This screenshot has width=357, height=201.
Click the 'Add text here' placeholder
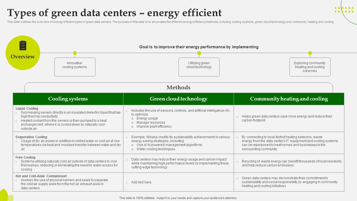pyautogui.click(x=141, y=182)
